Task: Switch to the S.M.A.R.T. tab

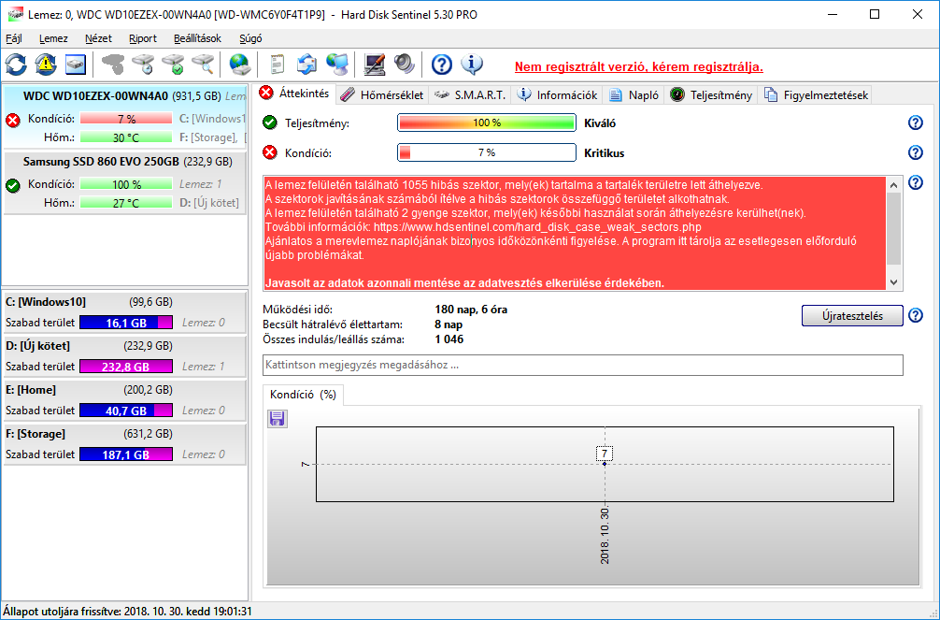Action: click(470, 94)
